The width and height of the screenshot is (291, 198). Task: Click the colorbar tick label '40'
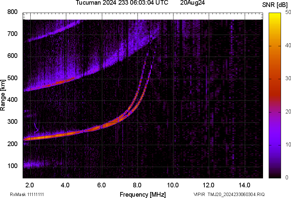point(288,45)
